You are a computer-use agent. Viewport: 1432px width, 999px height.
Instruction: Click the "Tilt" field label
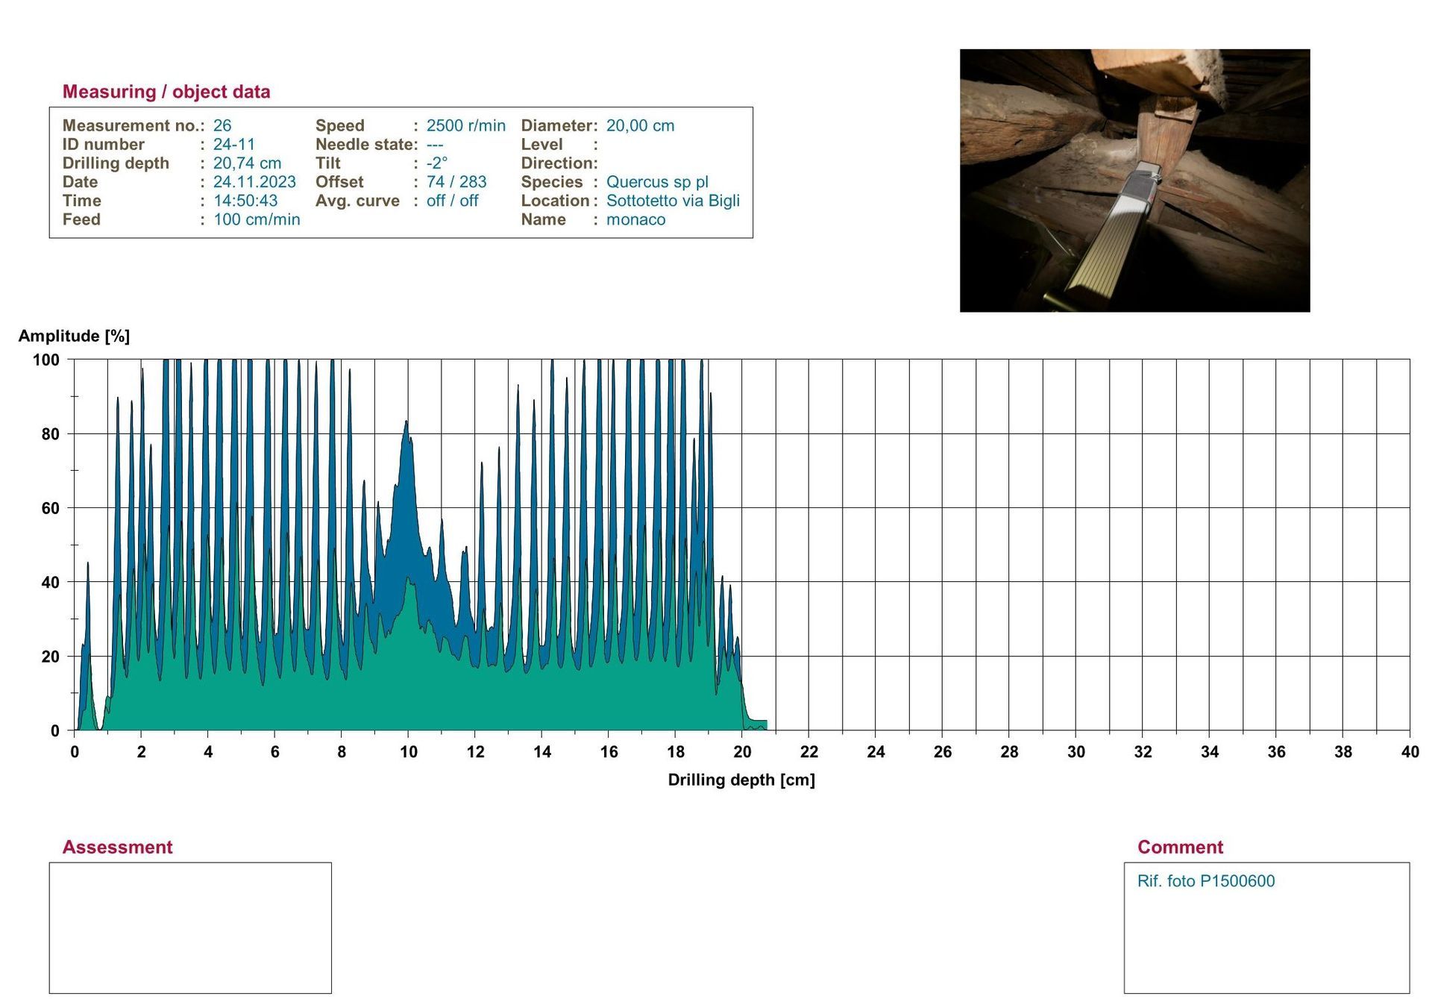328,163
